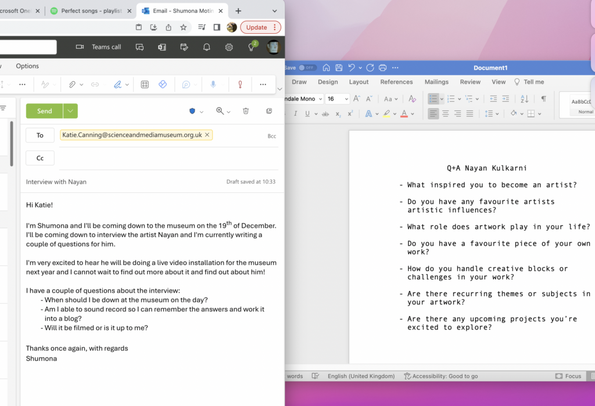Attach a file with the paperclip icon
The image size is (595, 406).
pos(72,84)
